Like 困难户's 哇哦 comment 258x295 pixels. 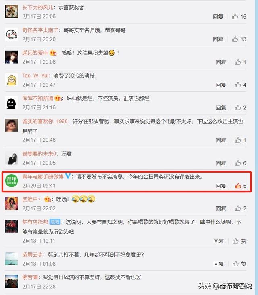tap(238, 208)
